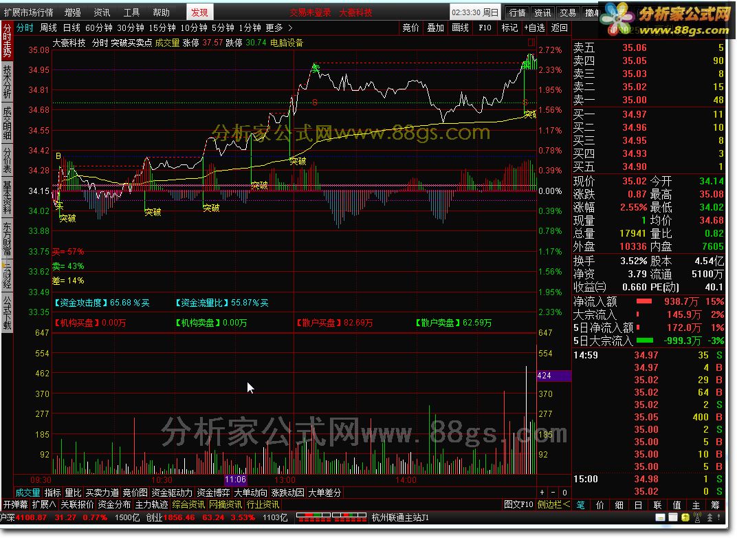The image size is (737, 538).
Task: Click the minus zoom button below volume chart
Action: [x=553, y=492]
